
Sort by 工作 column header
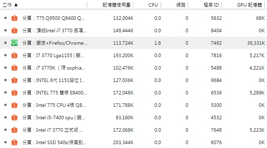[x=44, y=5]
